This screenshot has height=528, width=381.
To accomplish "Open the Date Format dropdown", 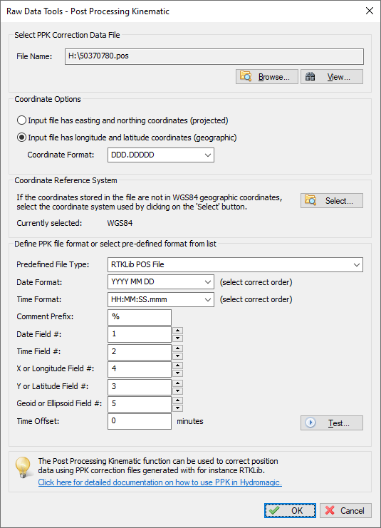I will point(161,282).
